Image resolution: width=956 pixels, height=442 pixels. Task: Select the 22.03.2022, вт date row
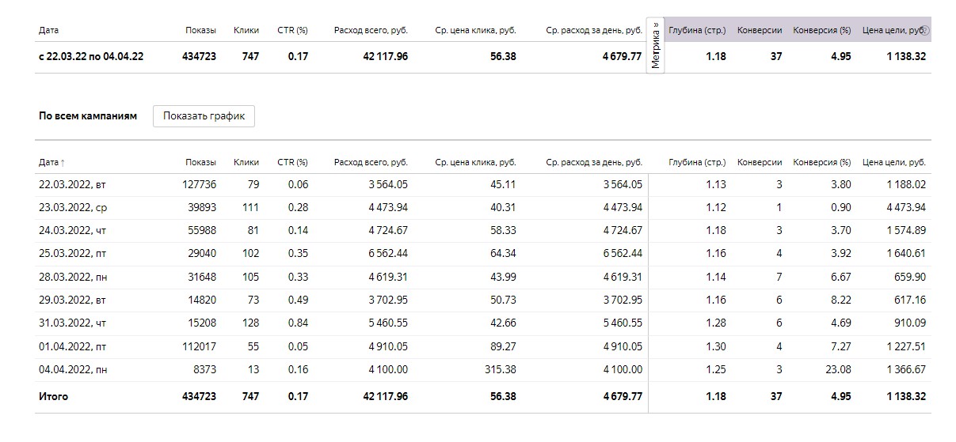coord(72,185)
